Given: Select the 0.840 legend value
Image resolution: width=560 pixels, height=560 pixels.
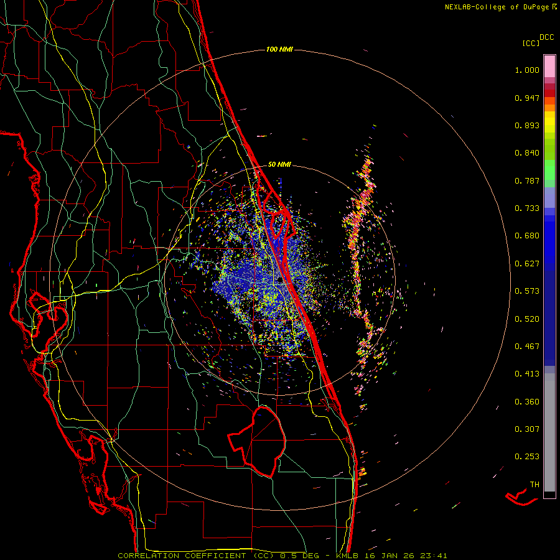Looking at the screenshot, I should click(527, 153).
